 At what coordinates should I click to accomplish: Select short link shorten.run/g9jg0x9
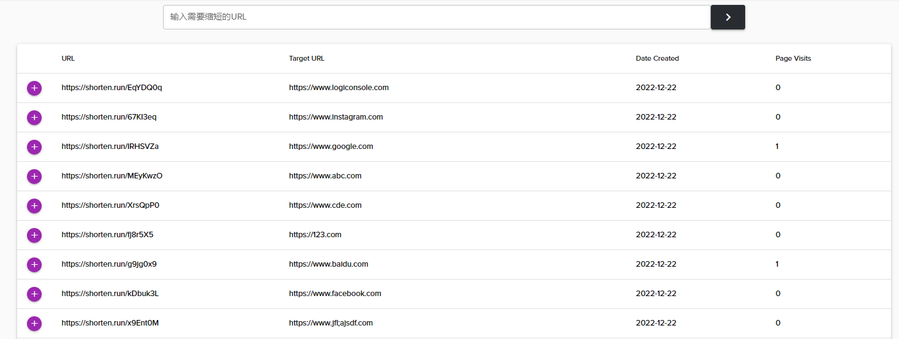point(109,264)
